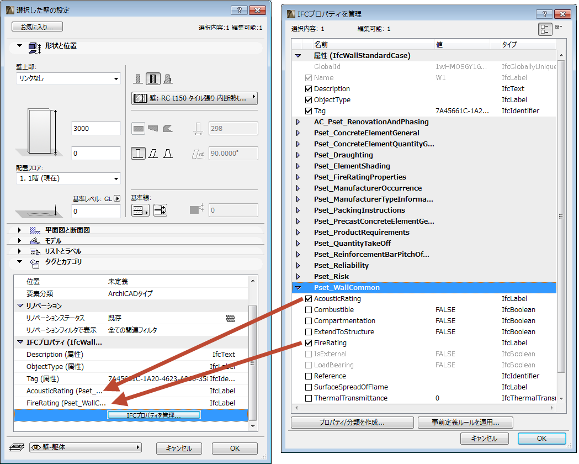Toggle the IFC property tree view icon
The image size is (579, 464).
tap(545, 29)
